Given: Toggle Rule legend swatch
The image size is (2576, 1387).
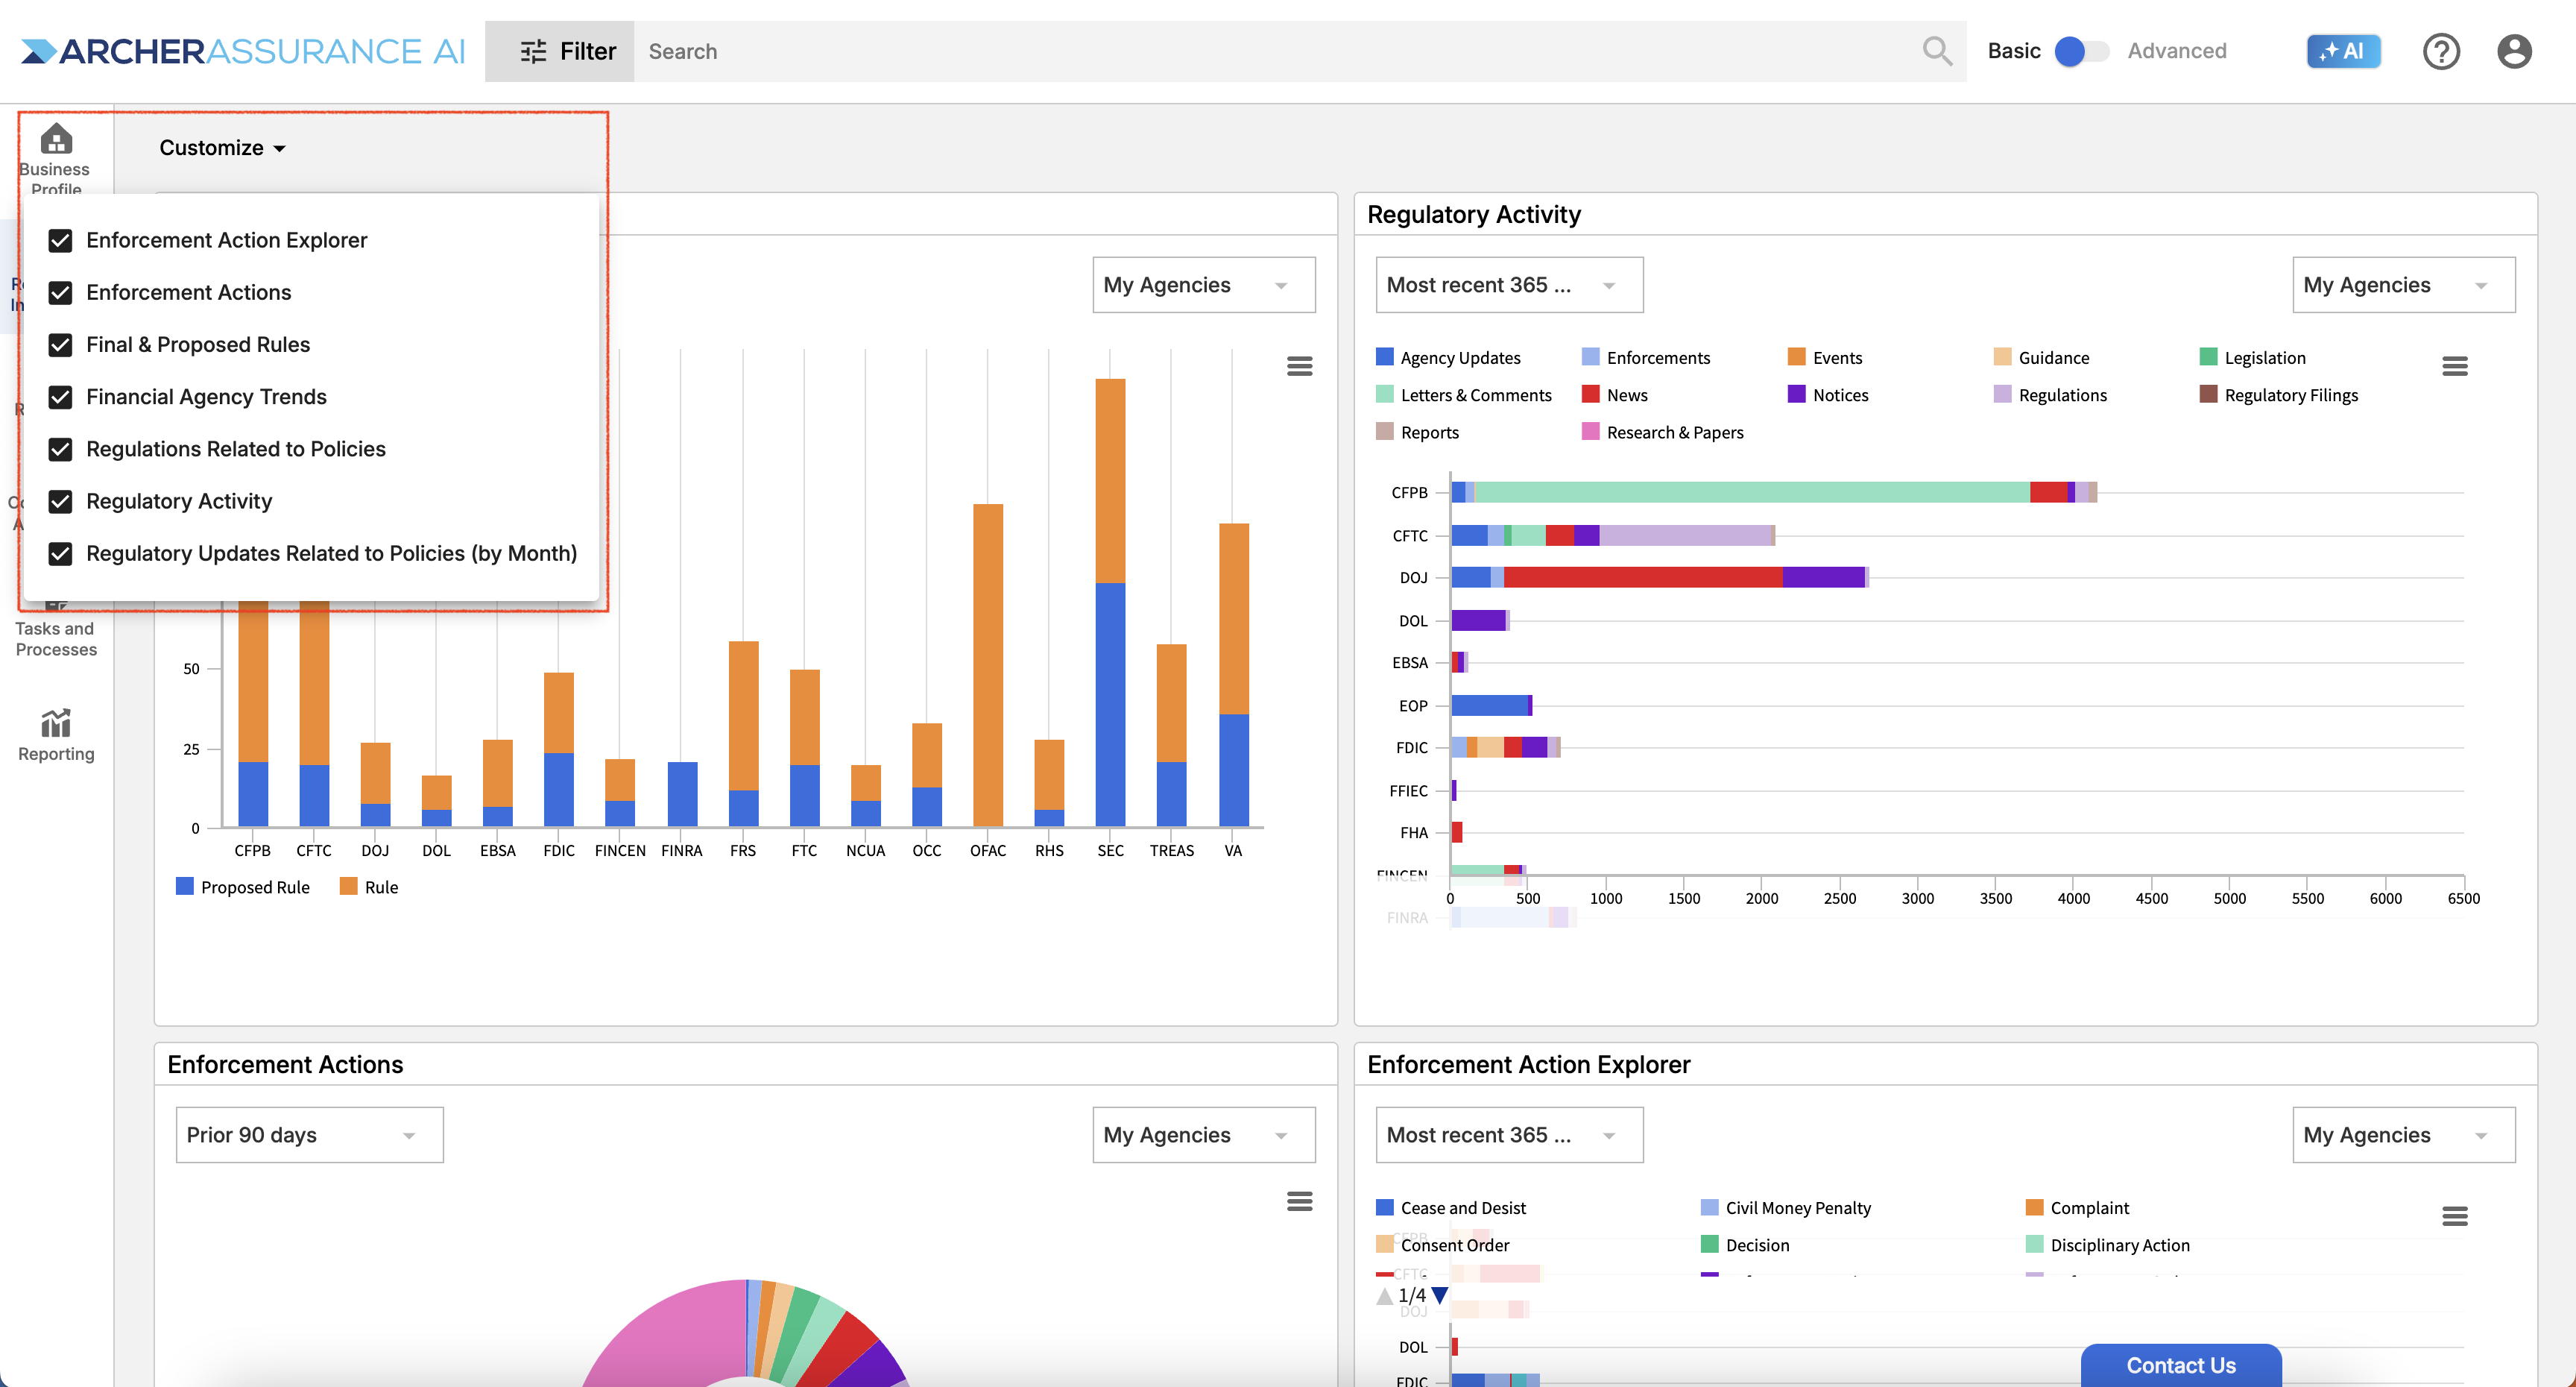Looking at the screenshot, I should point(348,886).
